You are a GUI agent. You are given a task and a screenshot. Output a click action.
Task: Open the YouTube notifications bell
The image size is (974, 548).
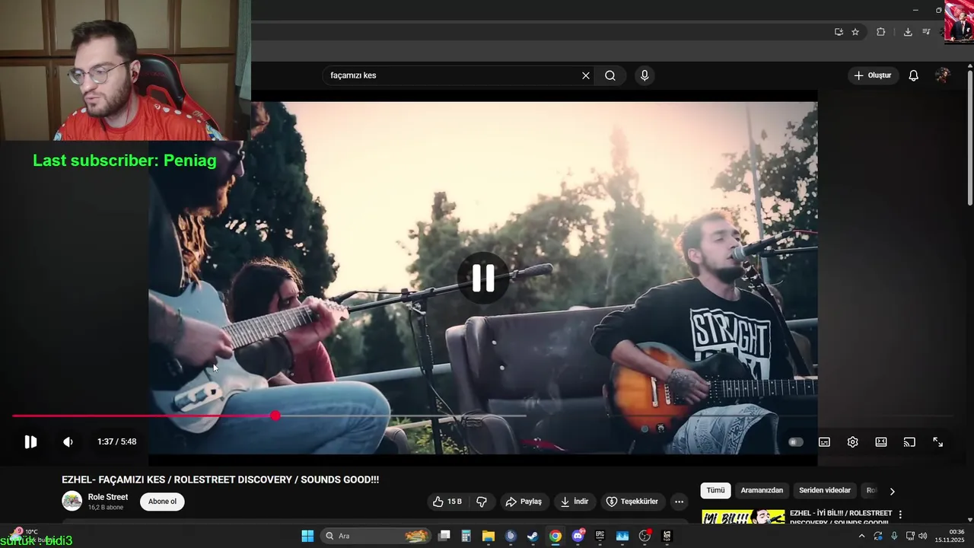(x=914, y=75)
